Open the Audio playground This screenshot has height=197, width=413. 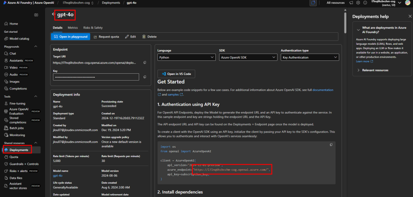17,75
